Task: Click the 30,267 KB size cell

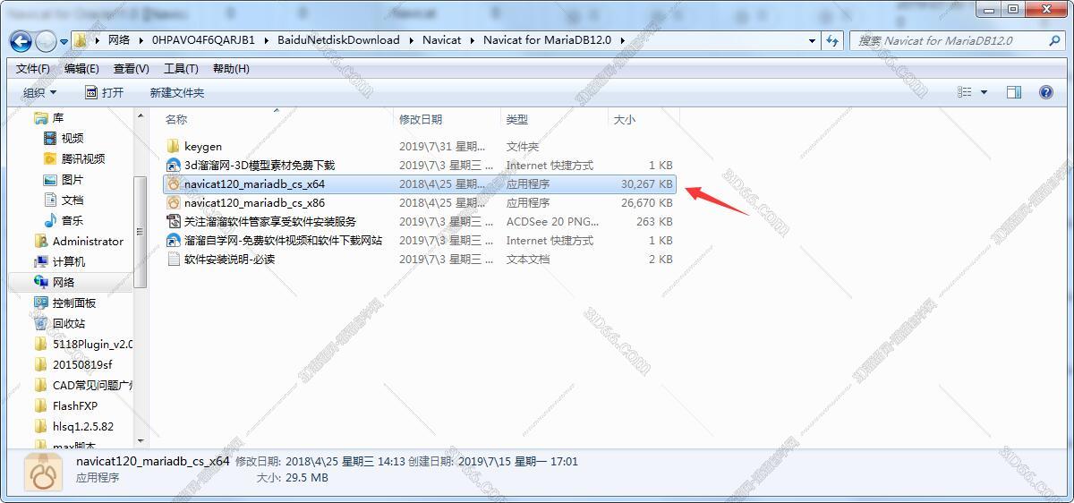Action: click(x=646, y=183)
